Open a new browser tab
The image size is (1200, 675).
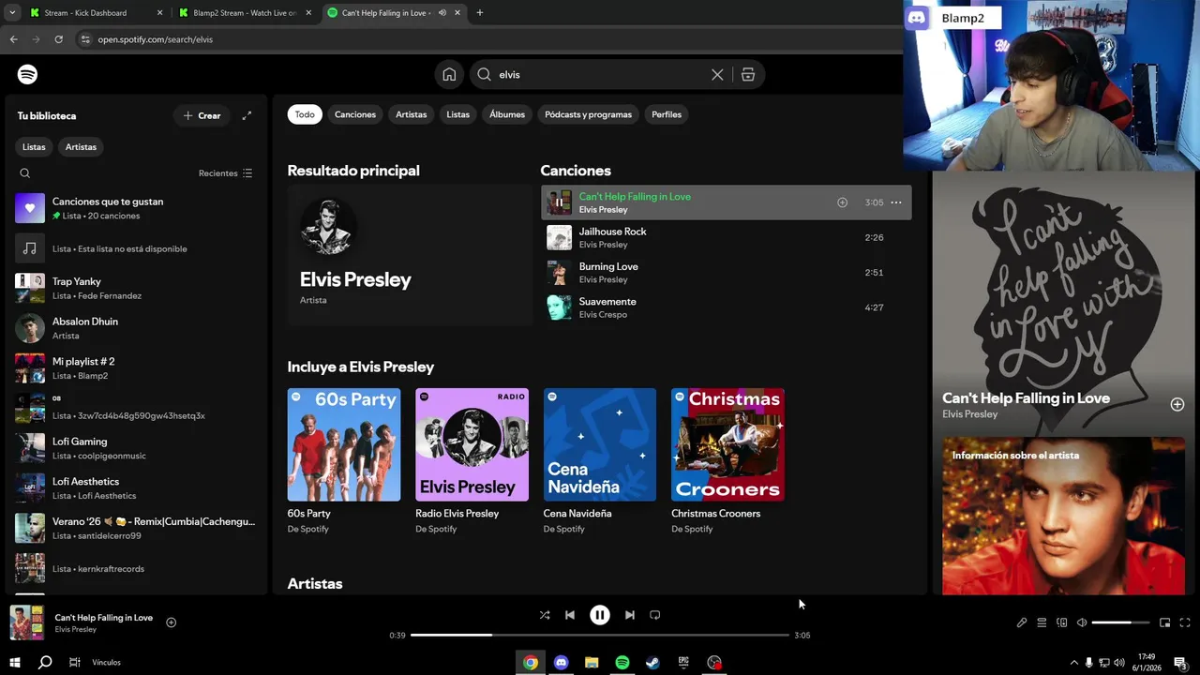480,13
